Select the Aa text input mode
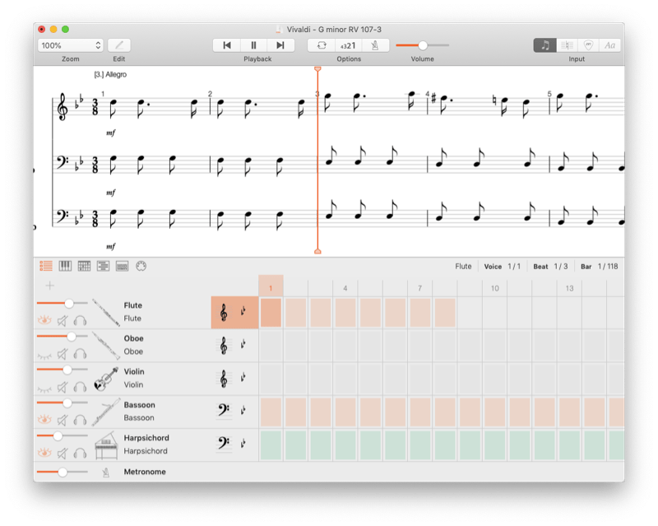Screen dimensions: 658x526 (609, 45)
